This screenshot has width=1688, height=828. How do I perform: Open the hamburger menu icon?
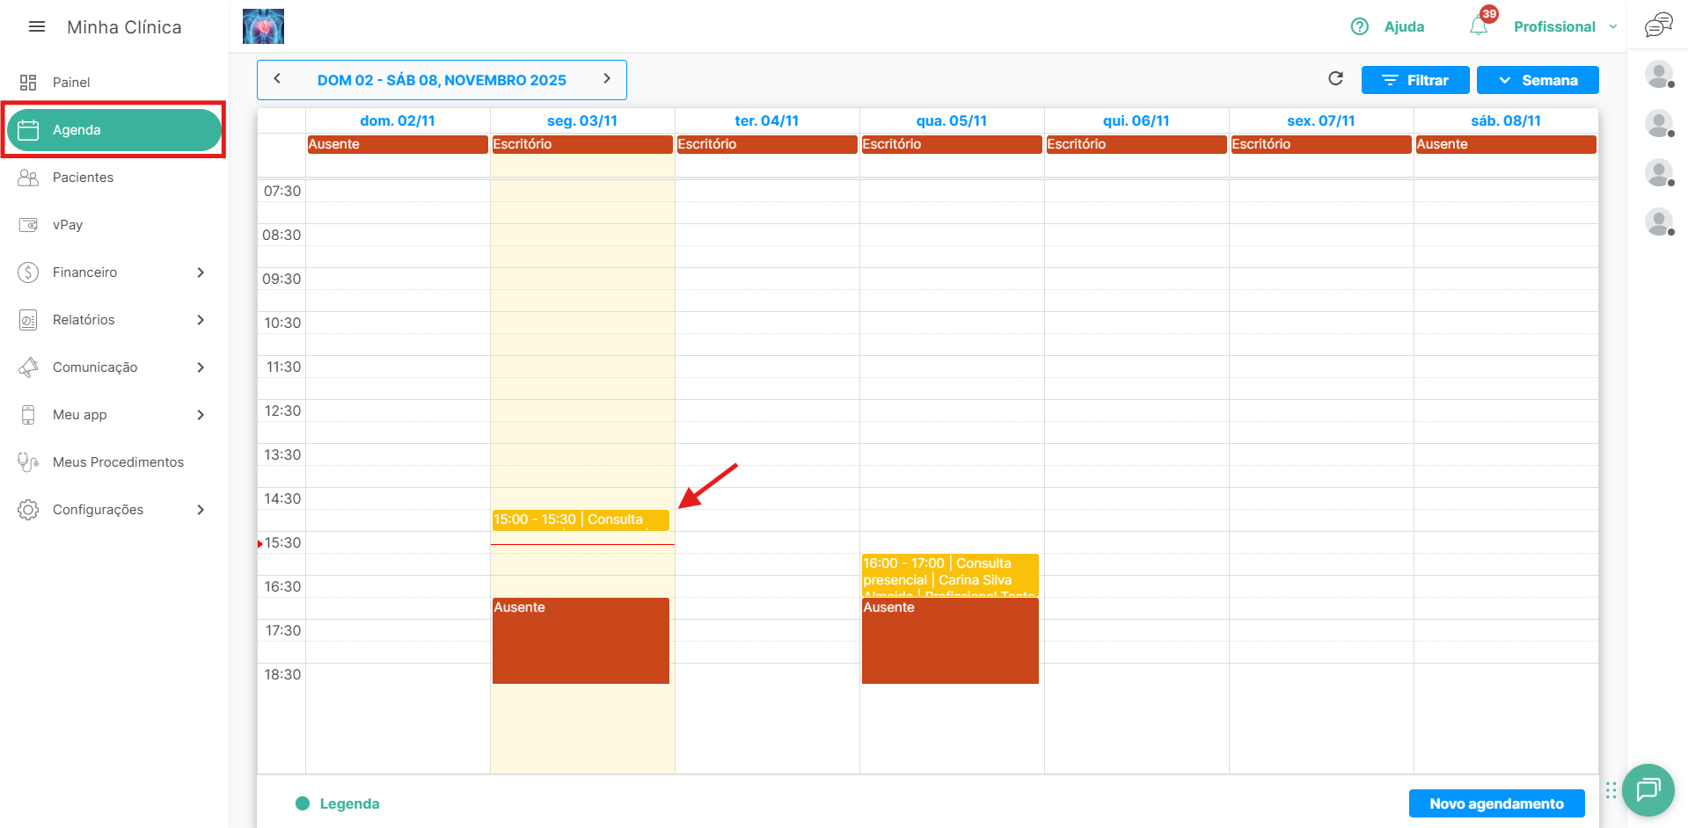37,27
